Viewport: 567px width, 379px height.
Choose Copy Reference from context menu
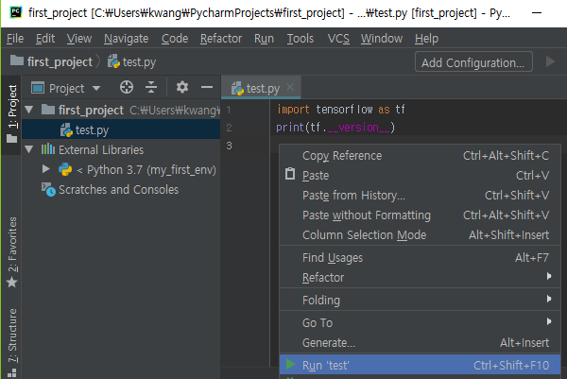[x=420, y=156]
